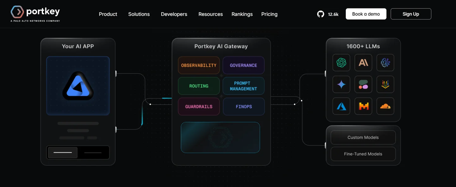Image resolution: width=456 pixels, height=187 pixels.
Task: Click 'A Palo Alto Networks Company' tagline
Action: (35, 21)
